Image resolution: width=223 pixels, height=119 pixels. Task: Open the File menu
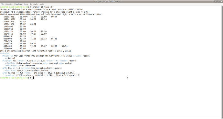2,4
